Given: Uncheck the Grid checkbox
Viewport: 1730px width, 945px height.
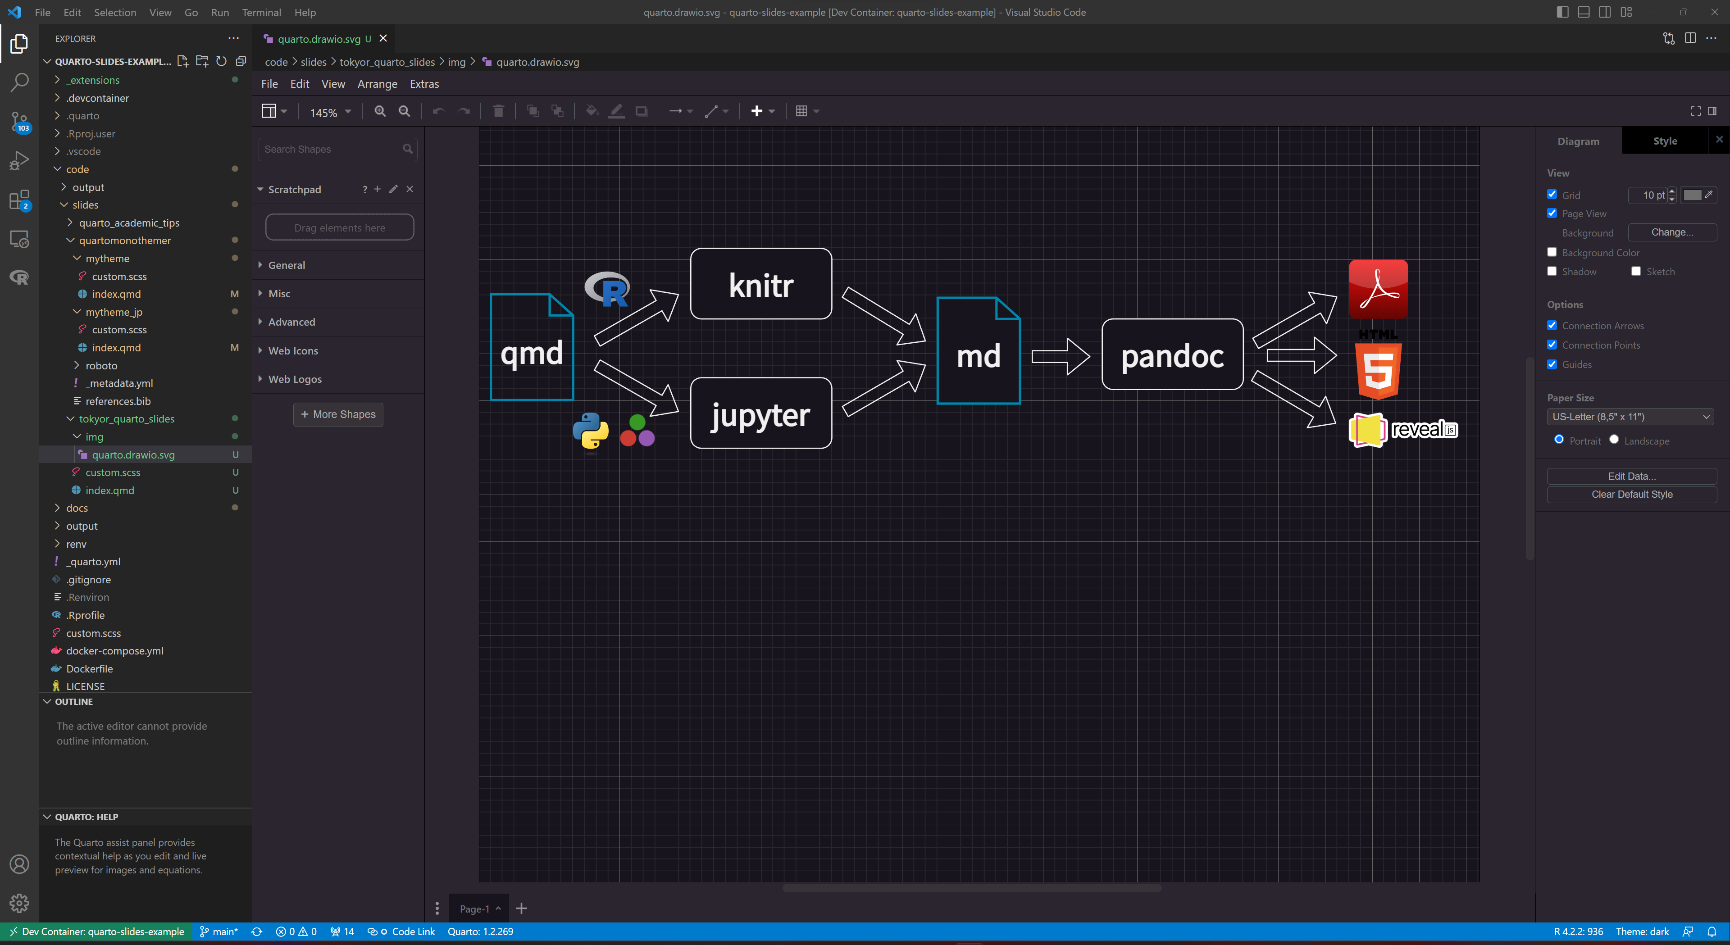Looking at the screenshot, I should (x=1552, y=195).
